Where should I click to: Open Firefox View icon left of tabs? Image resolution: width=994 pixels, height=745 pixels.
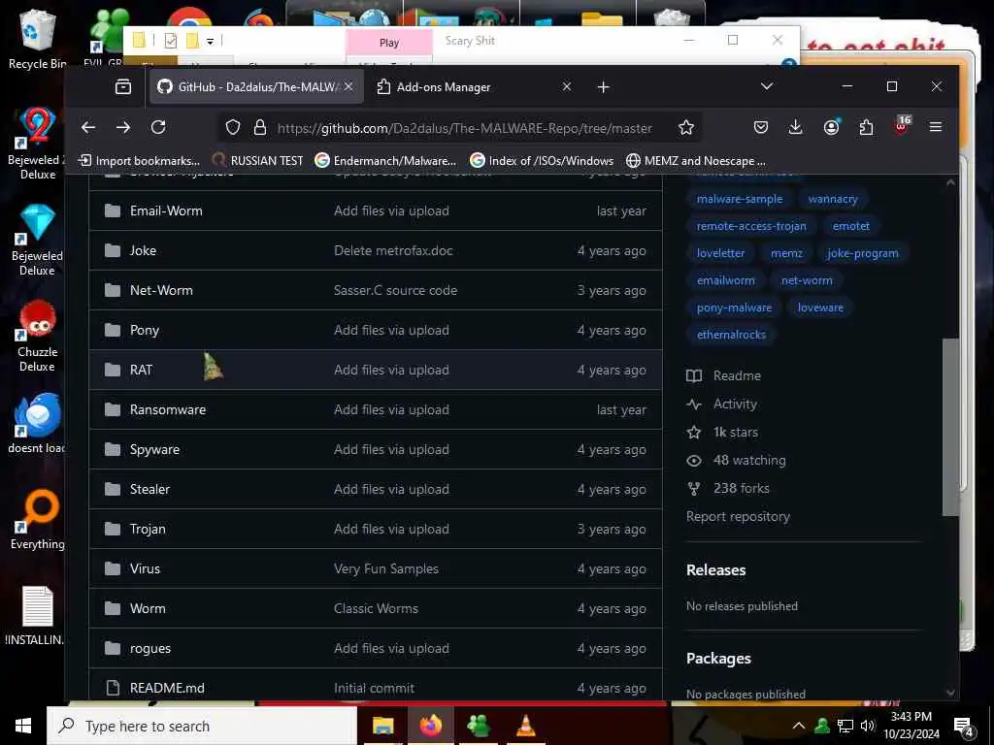123,86
